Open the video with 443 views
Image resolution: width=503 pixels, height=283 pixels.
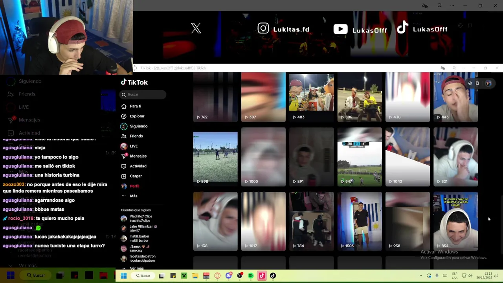pyautogui.click(x=456, y=97)
